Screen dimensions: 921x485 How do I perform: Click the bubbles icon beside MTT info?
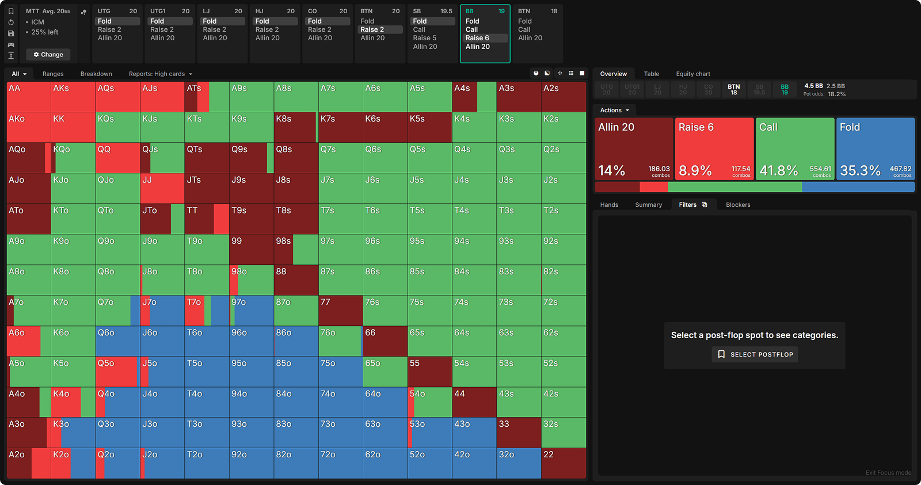83,12
